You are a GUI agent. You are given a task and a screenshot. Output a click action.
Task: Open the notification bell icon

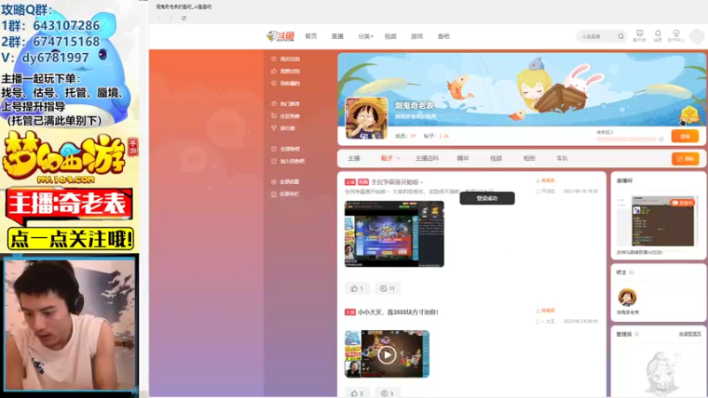[658, 34]
